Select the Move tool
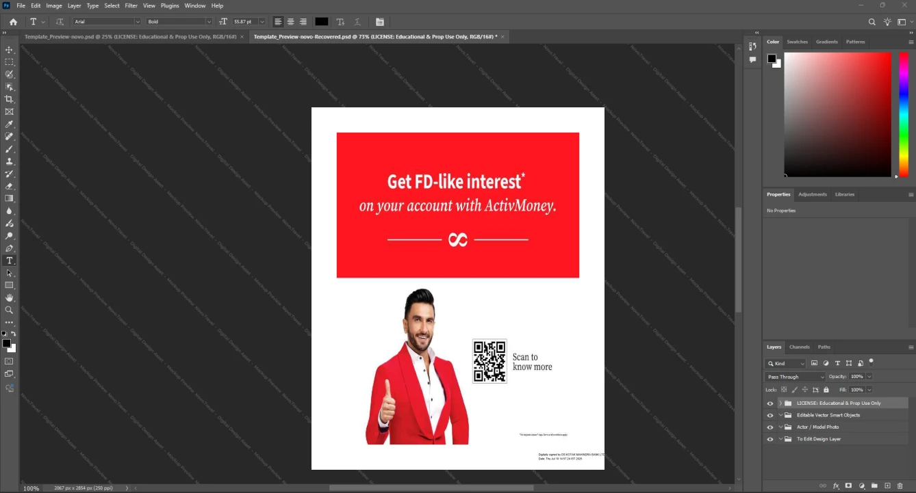916x493 pixels. coord(9,50)
